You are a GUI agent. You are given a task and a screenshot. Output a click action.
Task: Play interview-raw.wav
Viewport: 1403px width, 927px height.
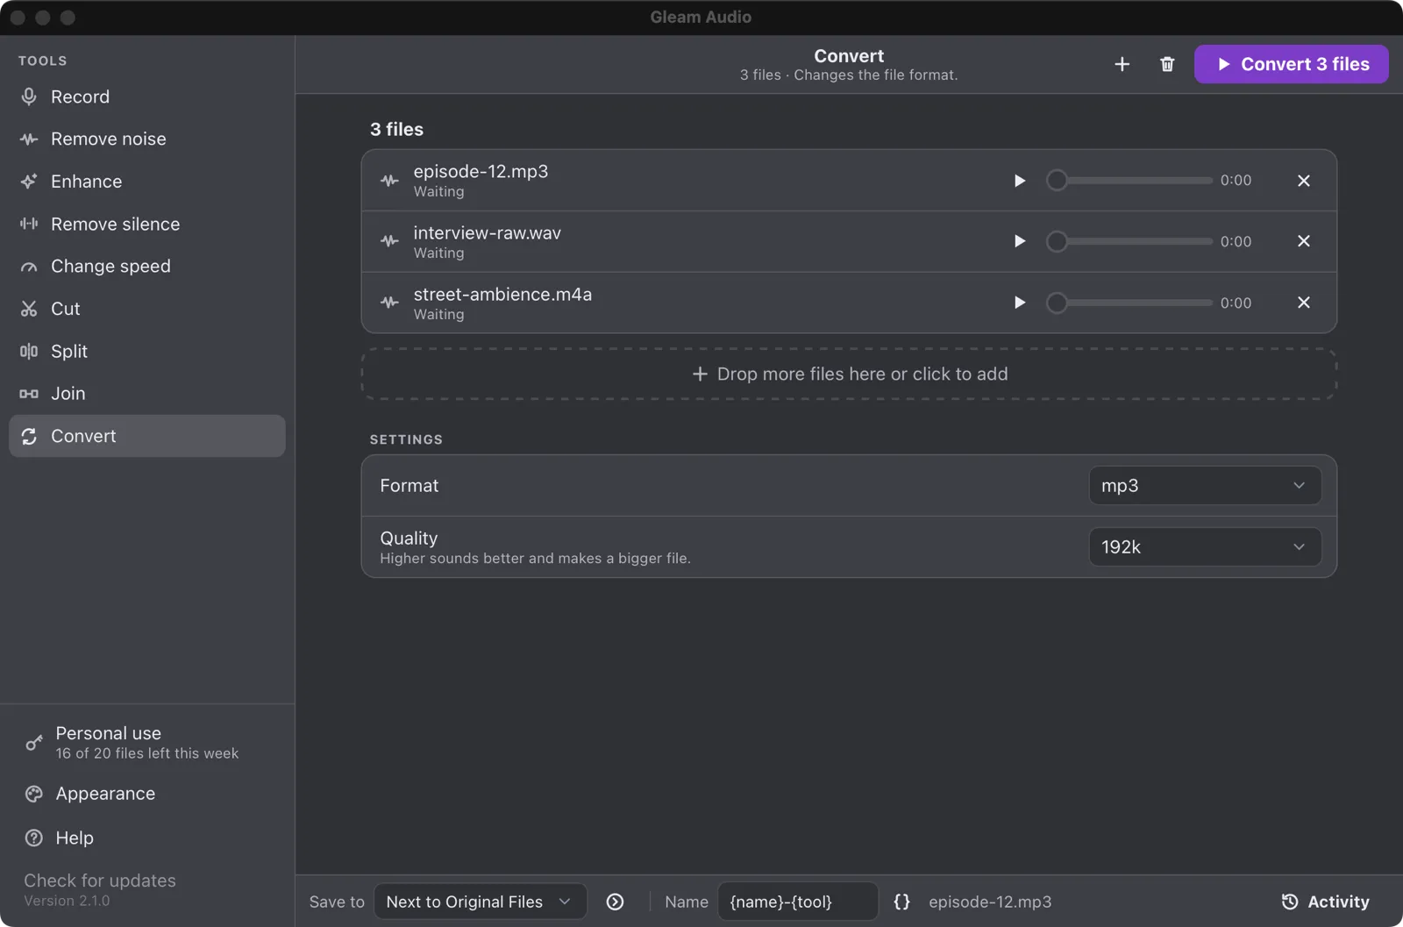click(x=1019, y=241)
